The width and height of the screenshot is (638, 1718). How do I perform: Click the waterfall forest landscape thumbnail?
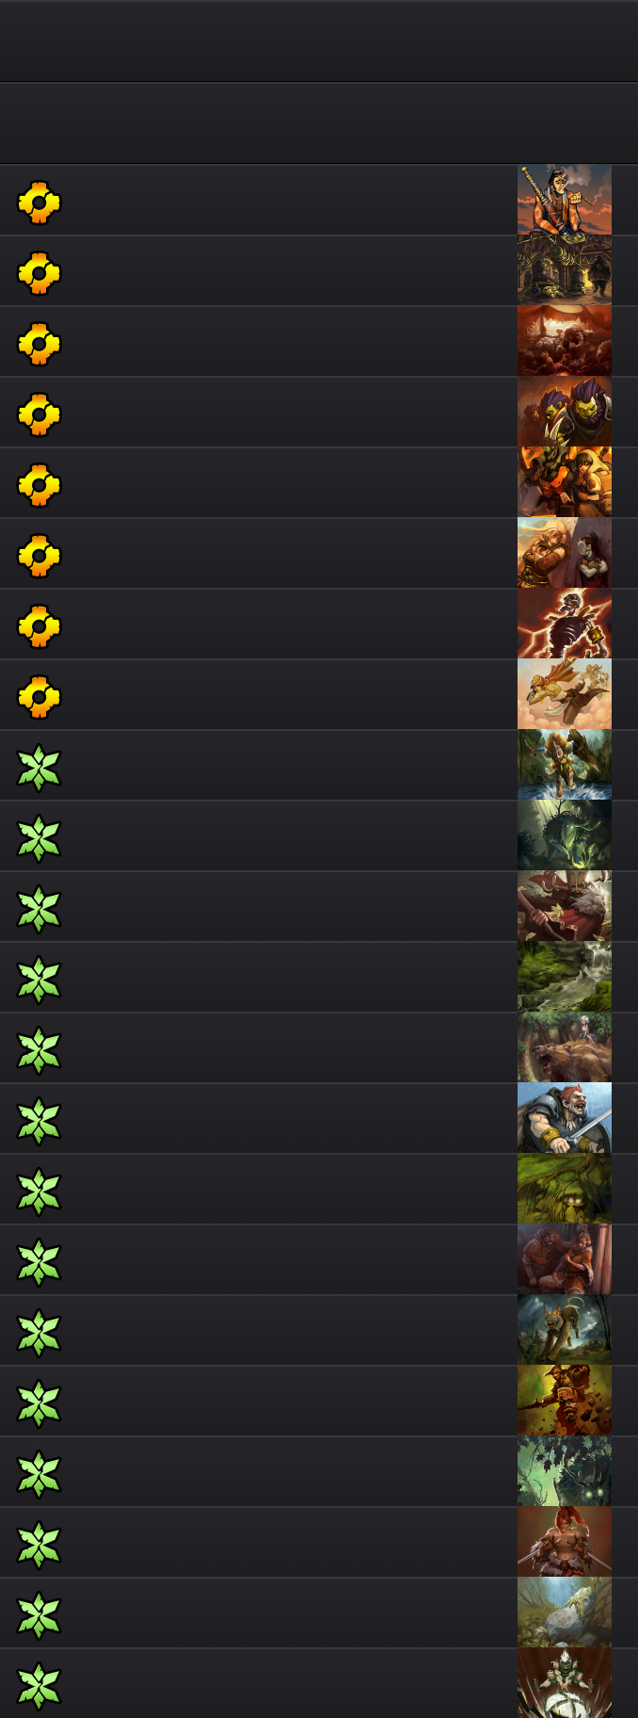565,977
